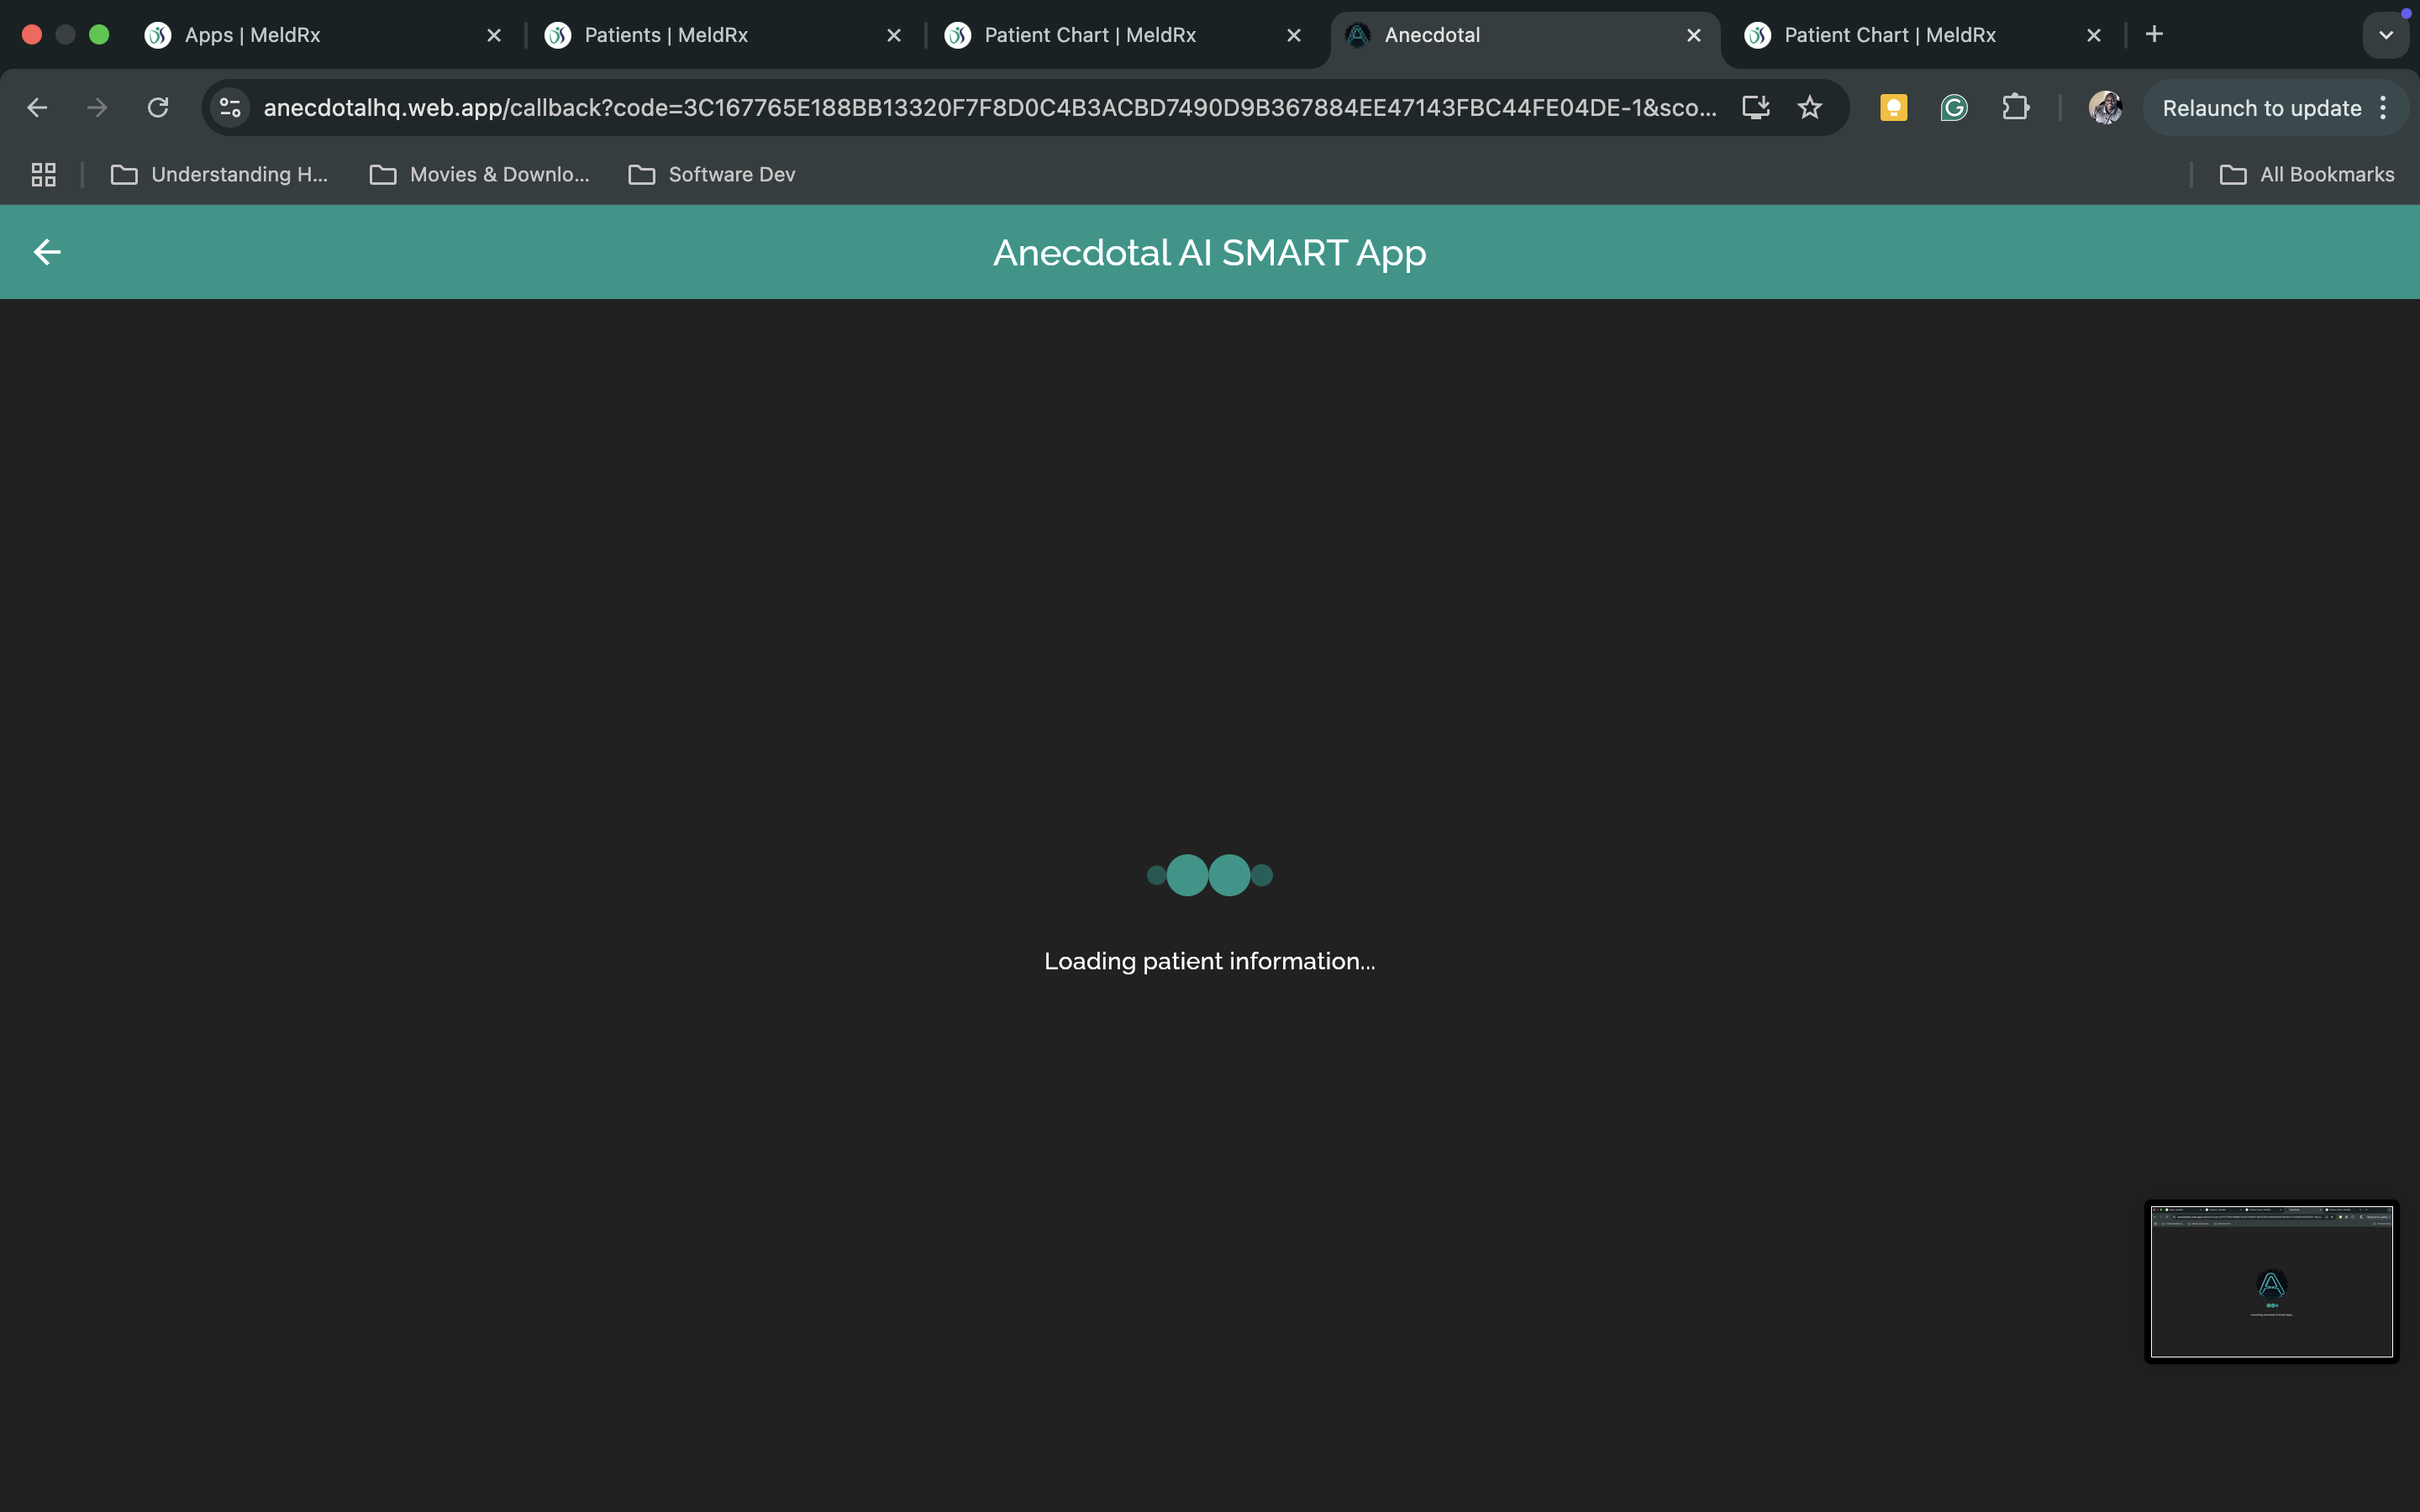Screen dimensions: 2420x1512
Task: Open the Movies & Downlo... bookmarks folder
Action: pyautogui.click(x=480, y=175)
